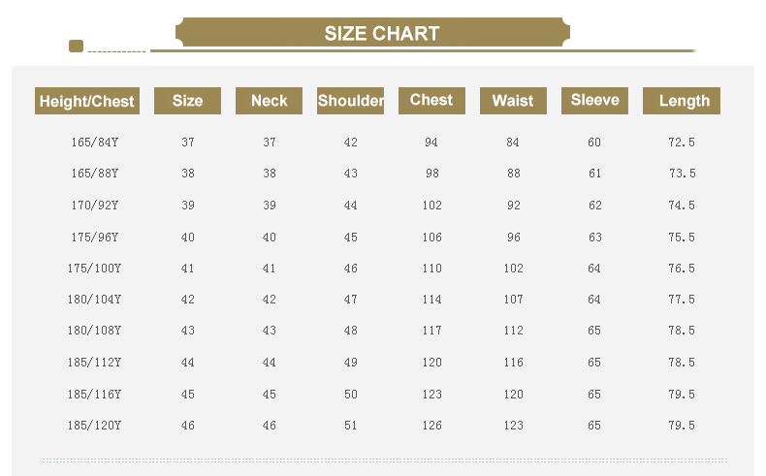Select the Size column header
This screenshot has height=476, width=766.
click(187, 101)
